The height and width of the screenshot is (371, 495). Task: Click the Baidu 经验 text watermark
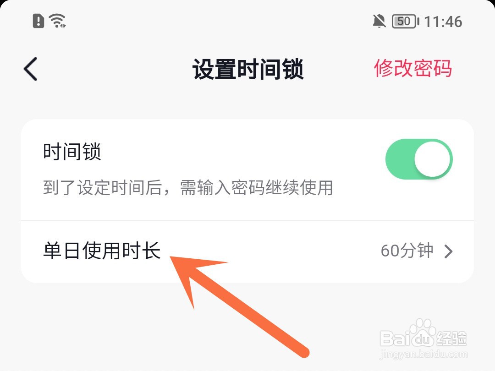451,339
